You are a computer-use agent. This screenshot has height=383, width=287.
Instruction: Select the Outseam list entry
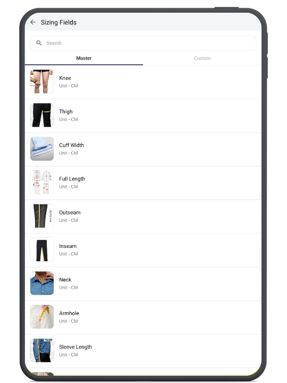pos(143,217)
